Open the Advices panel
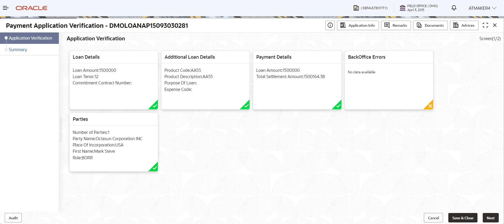The image size is (504, 224). point(464,25)
